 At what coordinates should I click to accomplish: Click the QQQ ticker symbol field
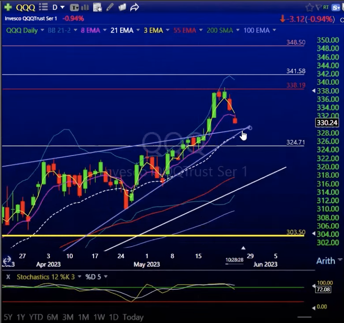point(26,8)
